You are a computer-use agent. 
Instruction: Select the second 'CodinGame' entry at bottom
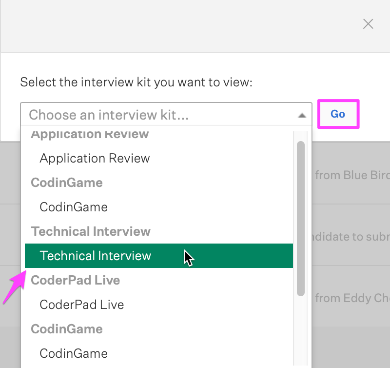[x=73, y=353]
